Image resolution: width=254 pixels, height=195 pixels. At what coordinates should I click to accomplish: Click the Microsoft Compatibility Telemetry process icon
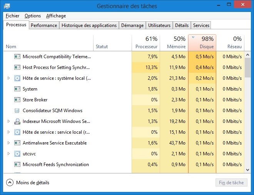(17, 57)
